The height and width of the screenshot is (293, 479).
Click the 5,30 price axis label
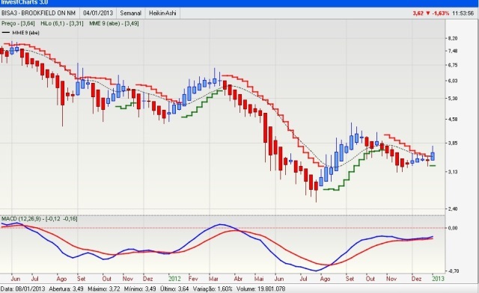point(453,99)
